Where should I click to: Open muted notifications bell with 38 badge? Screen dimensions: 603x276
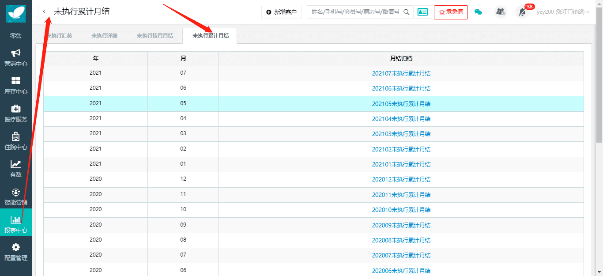(x=522, y=12)
